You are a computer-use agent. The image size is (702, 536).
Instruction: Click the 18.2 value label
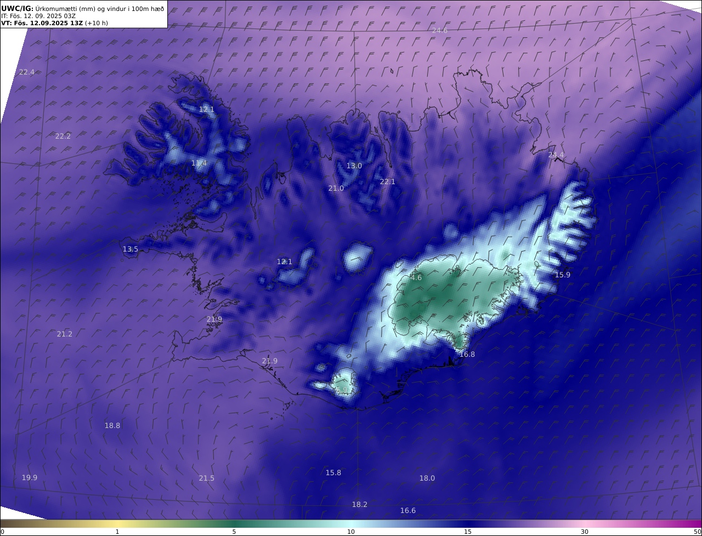tap(360, 505)
